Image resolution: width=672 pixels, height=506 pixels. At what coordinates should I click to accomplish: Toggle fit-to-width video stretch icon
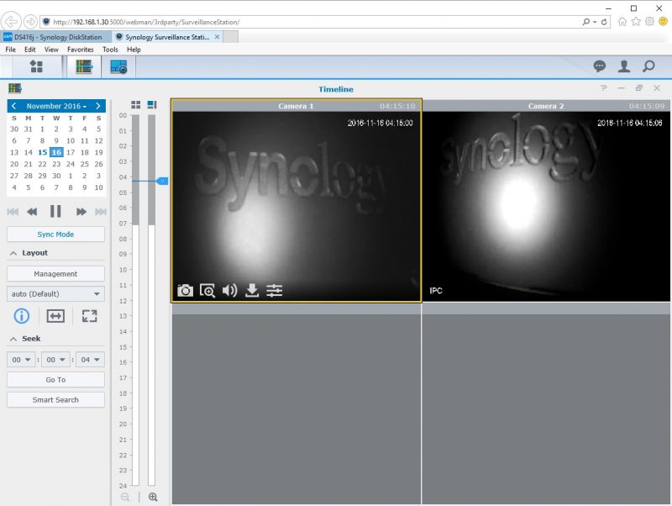[55, 316]
